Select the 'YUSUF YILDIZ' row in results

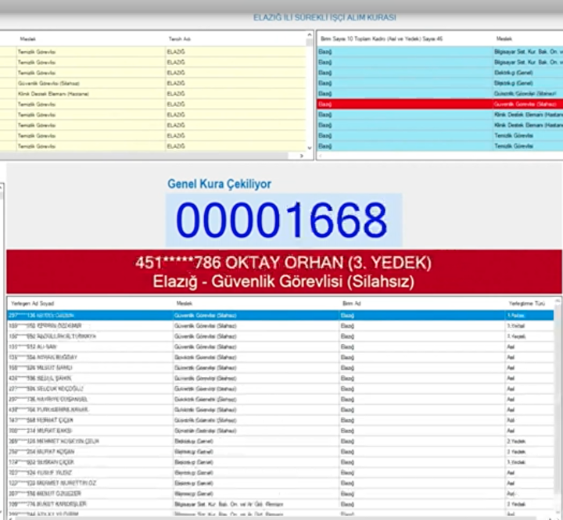[281, 472]
